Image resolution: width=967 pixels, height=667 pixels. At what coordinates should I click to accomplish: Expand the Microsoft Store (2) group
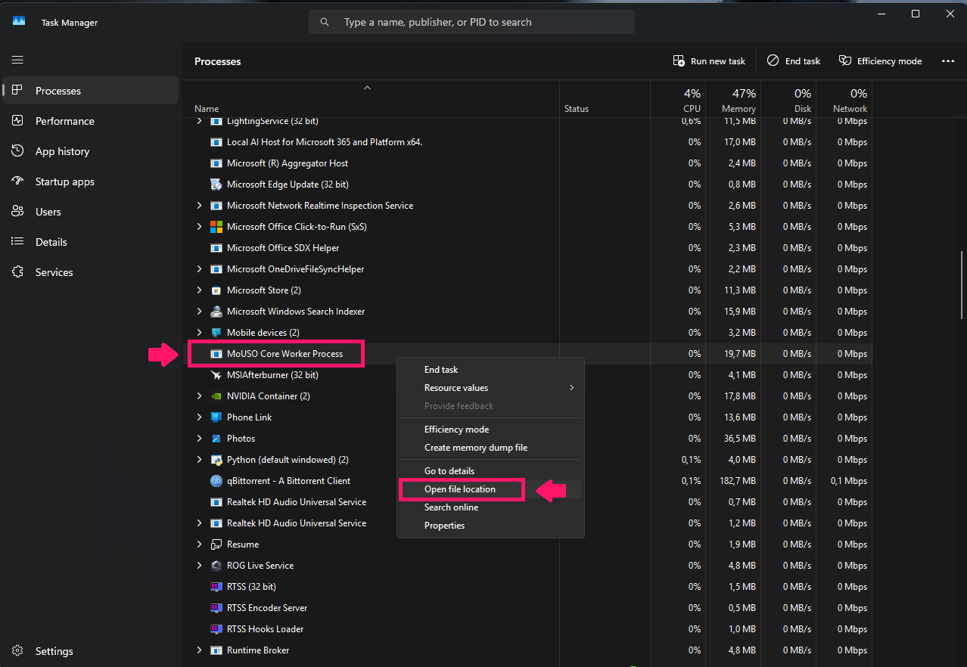tap(199, 290)
